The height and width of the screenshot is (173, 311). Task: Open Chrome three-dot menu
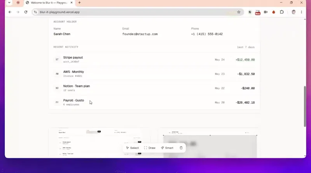(x=302, y=12)
